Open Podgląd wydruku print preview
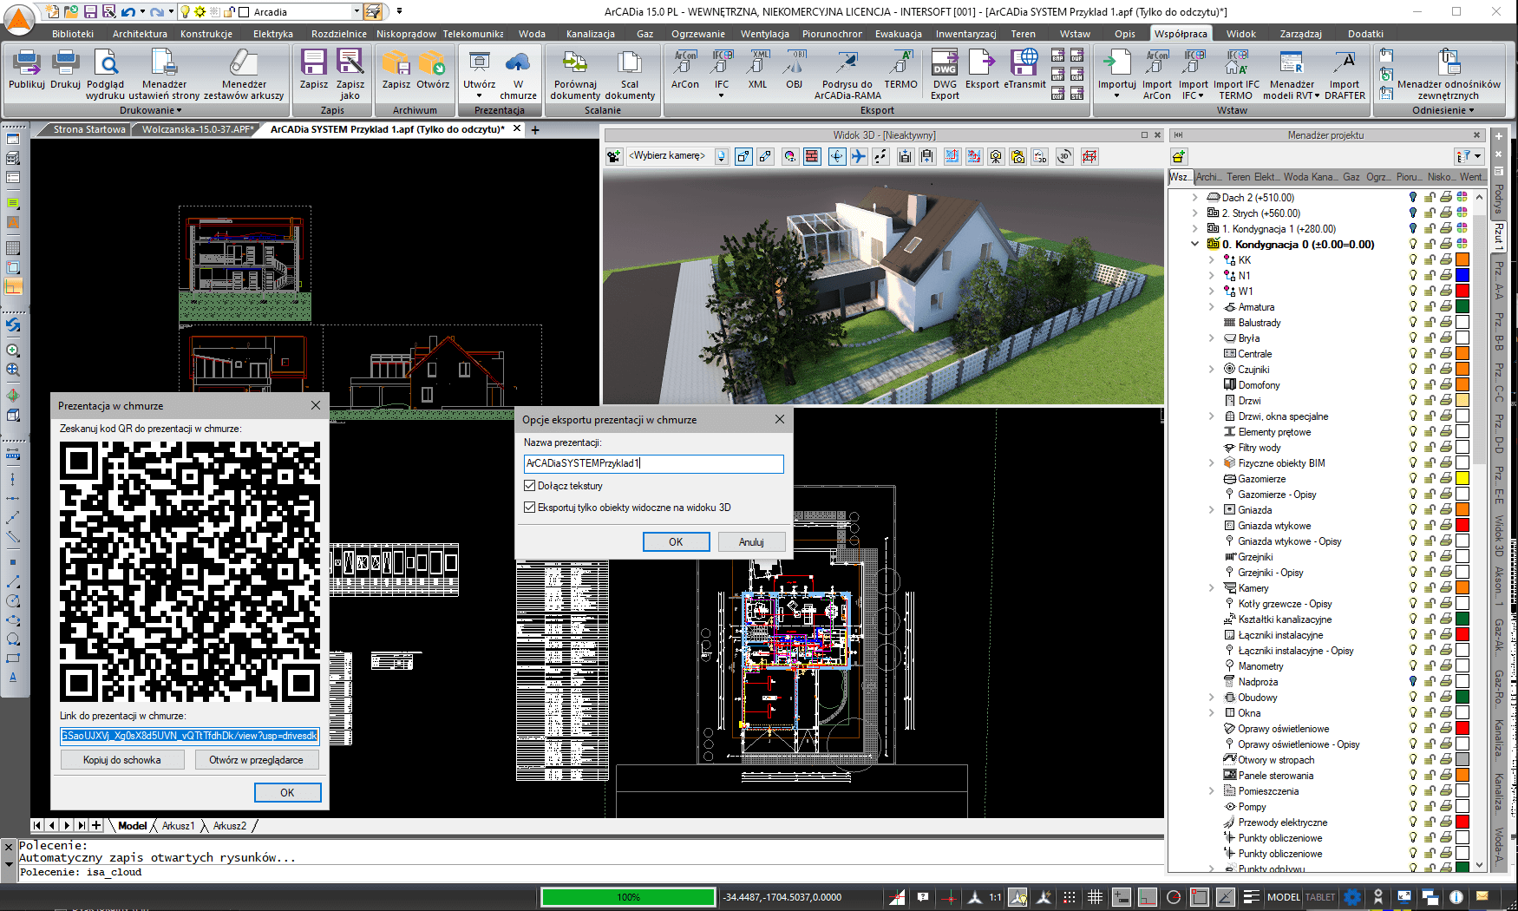 point(105,75)
